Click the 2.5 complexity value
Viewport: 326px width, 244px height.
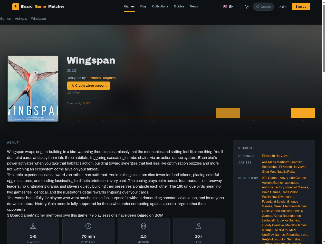pyautogui.click(x=143, y=236)
